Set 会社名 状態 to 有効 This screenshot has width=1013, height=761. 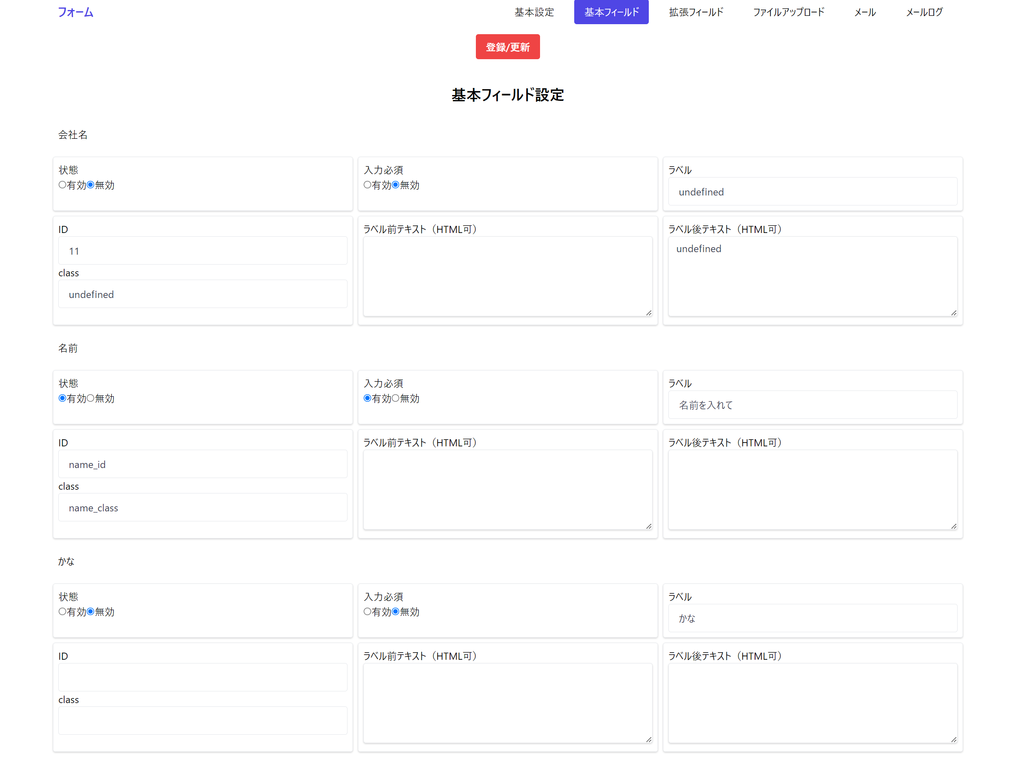tap(62, 185)
